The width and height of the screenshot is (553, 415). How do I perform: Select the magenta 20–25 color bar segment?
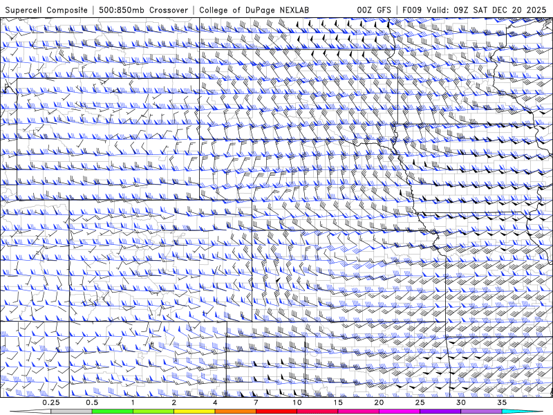(x=400, y=412)
